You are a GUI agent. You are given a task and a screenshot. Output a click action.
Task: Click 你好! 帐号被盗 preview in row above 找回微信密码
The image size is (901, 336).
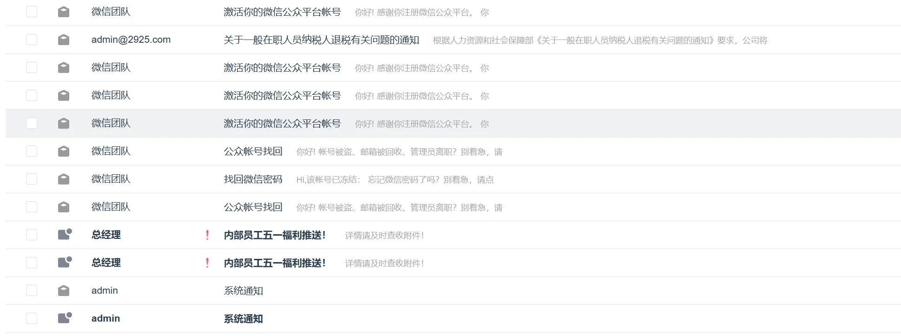click(x=399, y=152)
